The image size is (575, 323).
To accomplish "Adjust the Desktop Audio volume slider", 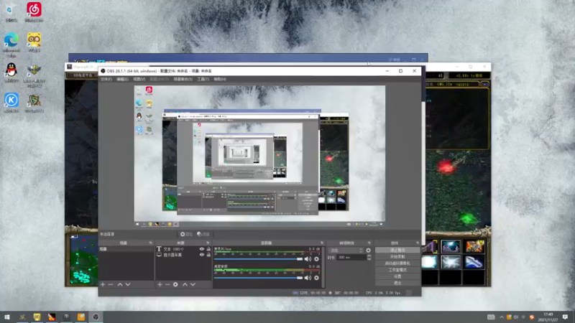I will [259, 278].
